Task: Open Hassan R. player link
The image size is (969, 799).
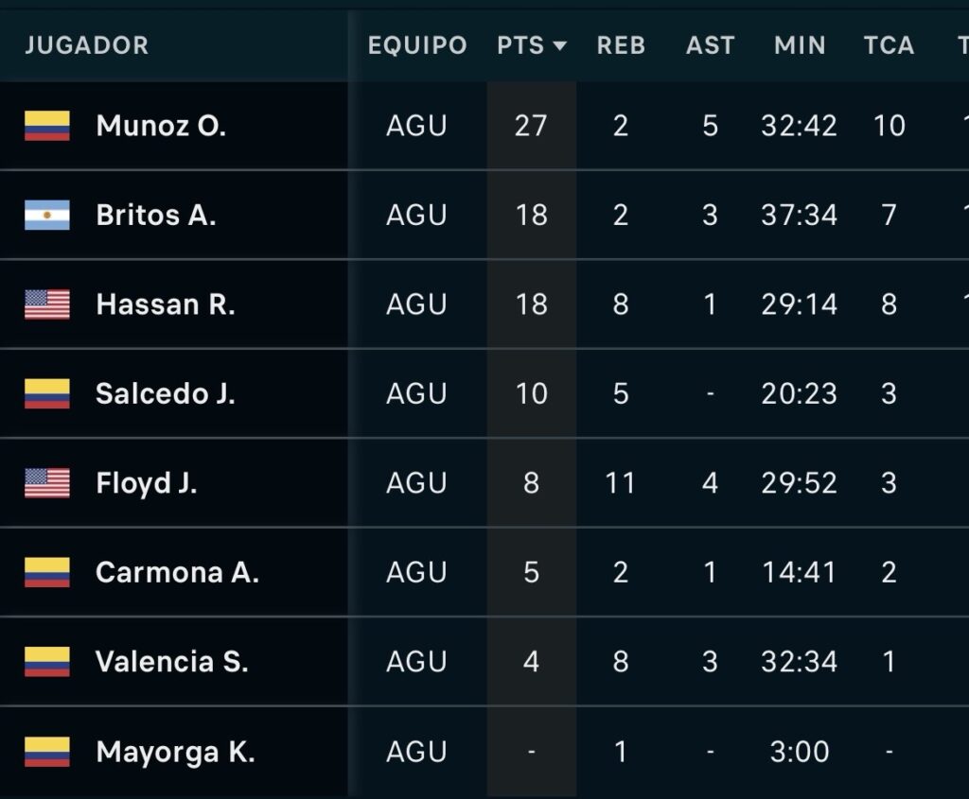Action: [166, 304]
